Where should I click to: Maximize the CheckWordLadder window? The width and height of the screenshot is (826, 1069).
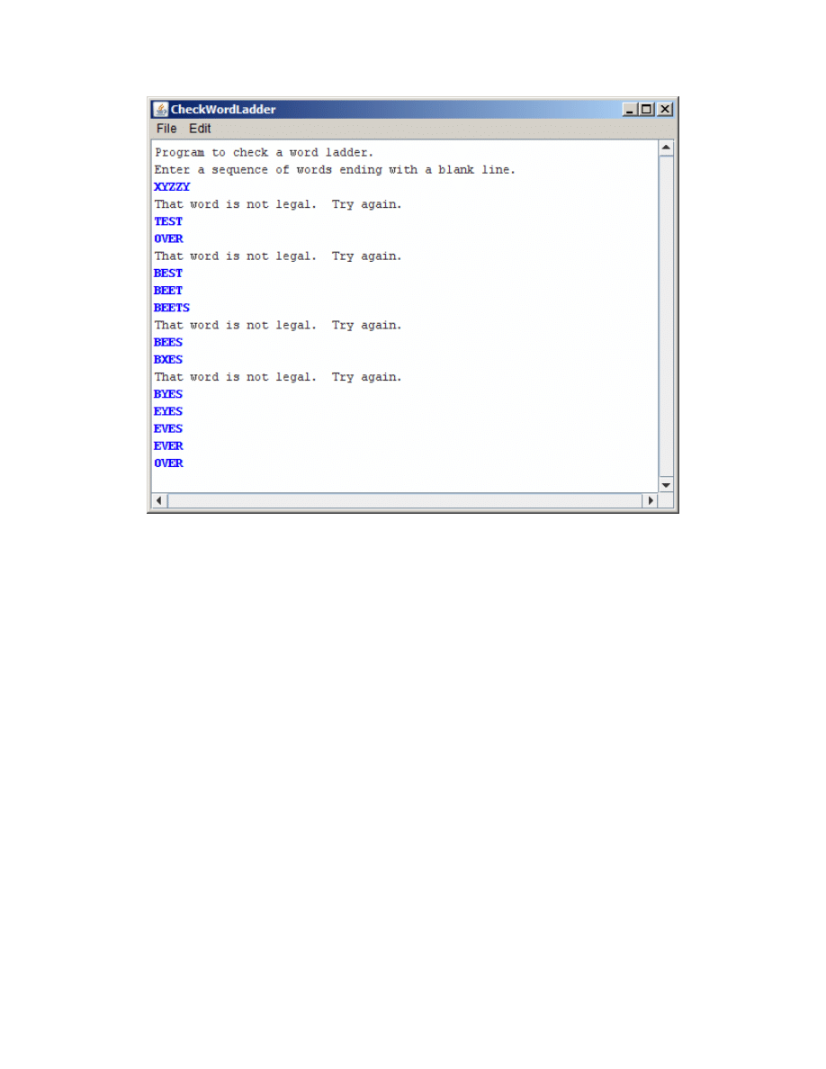click(647, 109)
